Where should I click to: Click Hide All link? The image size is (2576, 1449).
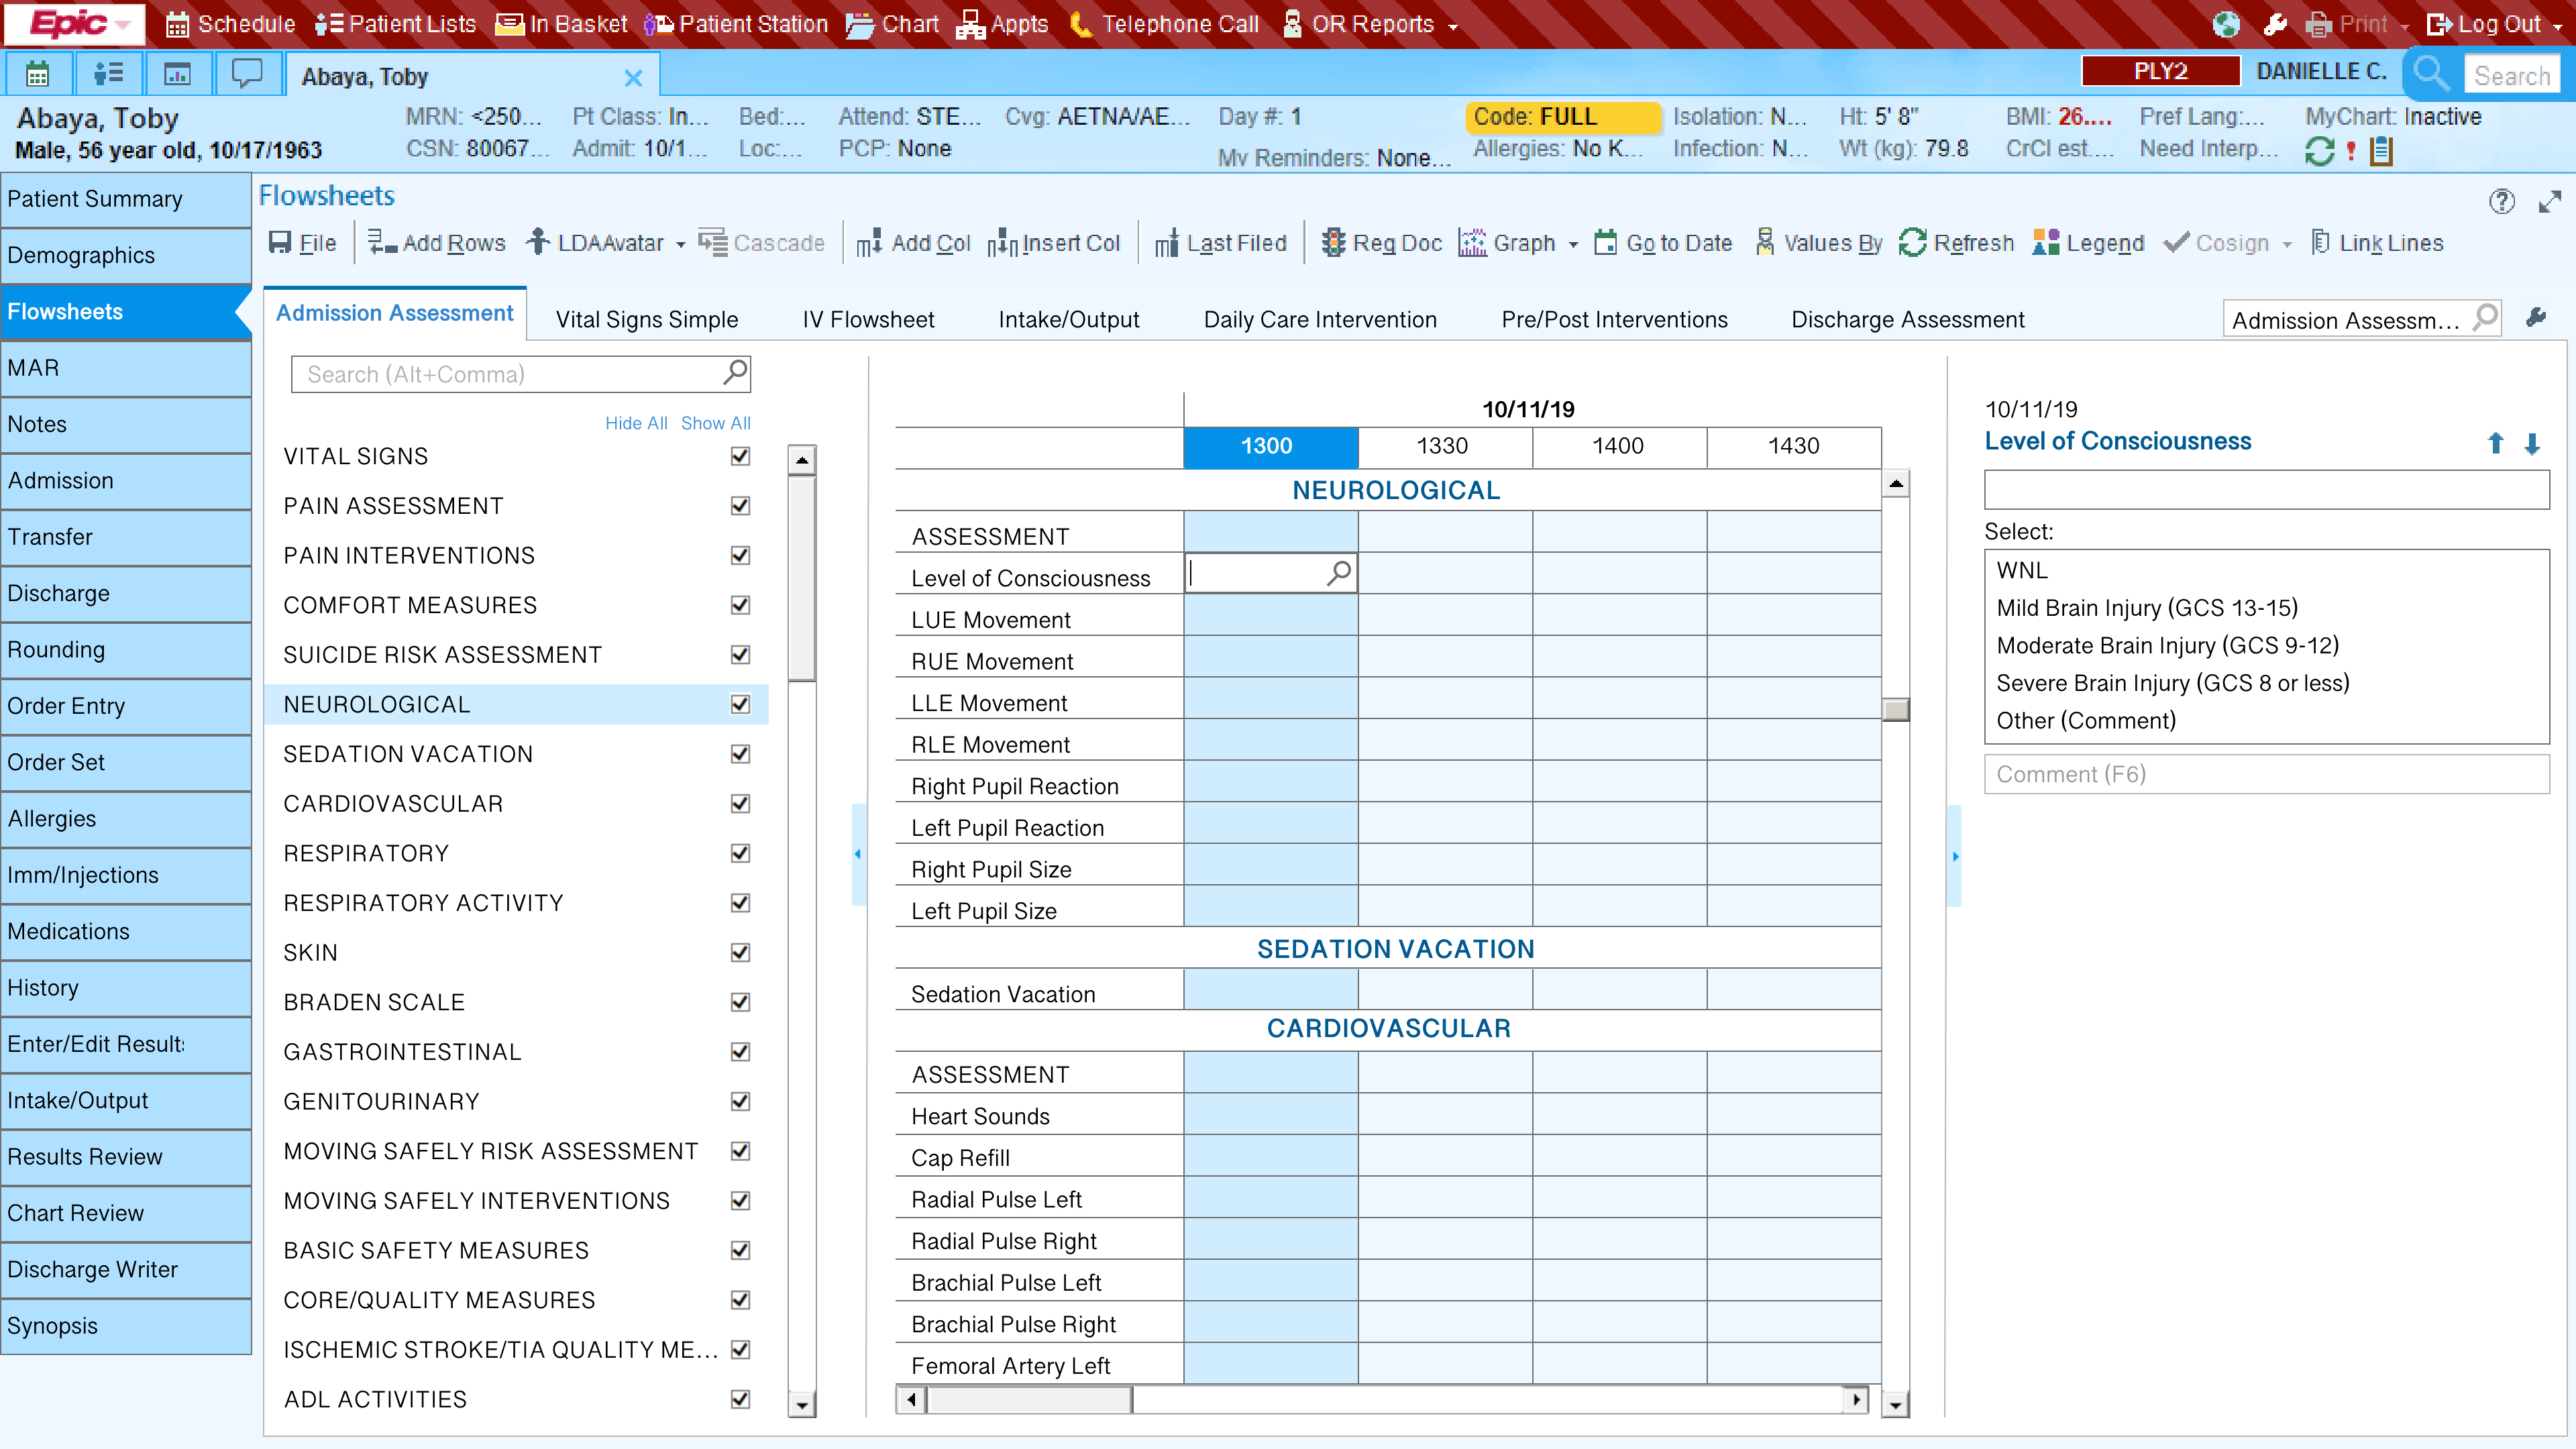click(x=636, y=423)
